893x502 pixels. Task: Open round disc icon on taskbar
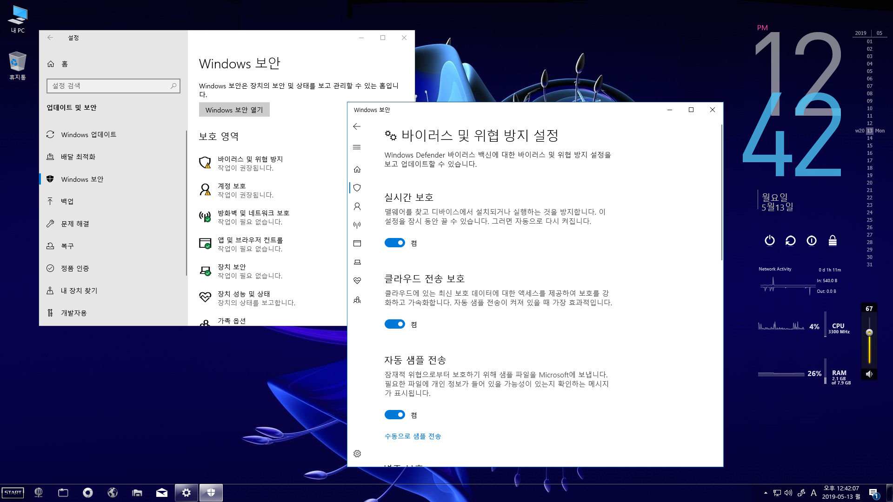click(88, 493)
